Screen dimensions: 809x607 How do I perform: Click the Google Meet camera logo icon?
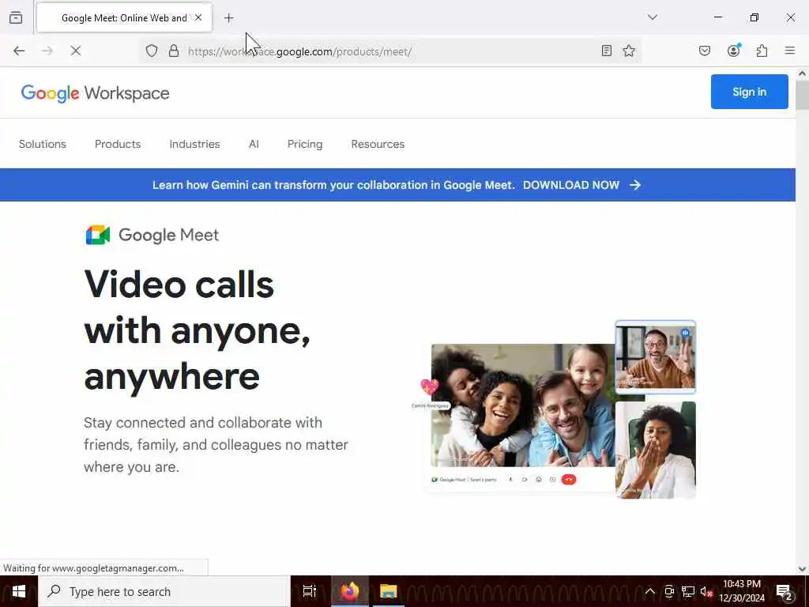click(x=98, y=235)
